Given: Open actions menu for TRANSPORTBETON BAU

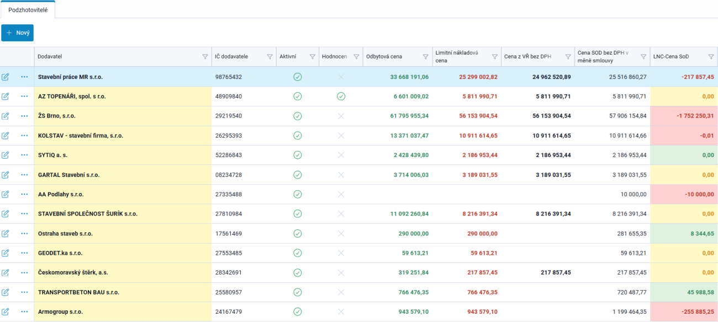Looking at the screenshot, I should point(24,292).
